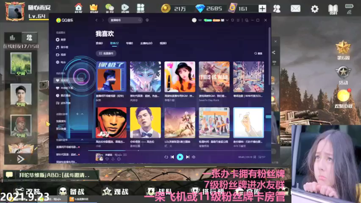Open the four-square grid icon in game bar

pyautogui.click(x=140, y=8)
